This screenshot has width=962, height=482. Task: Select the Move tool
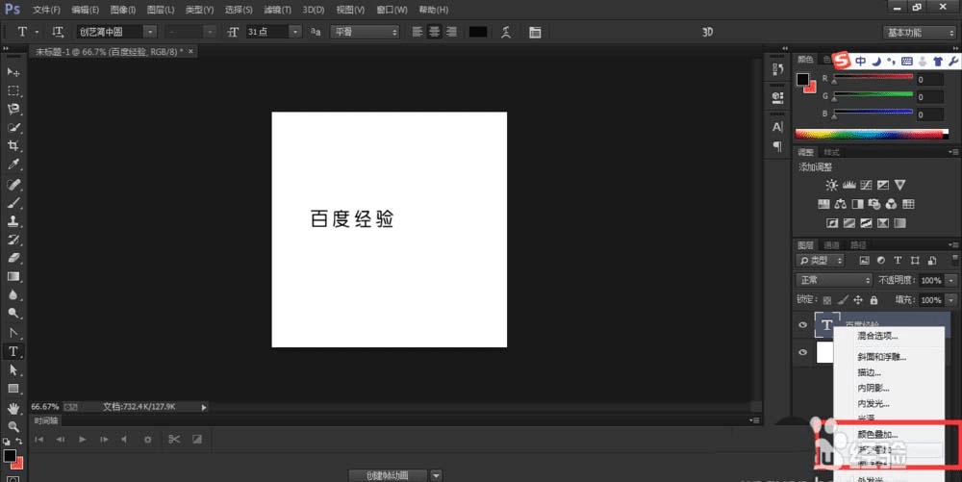click(13, 72)
